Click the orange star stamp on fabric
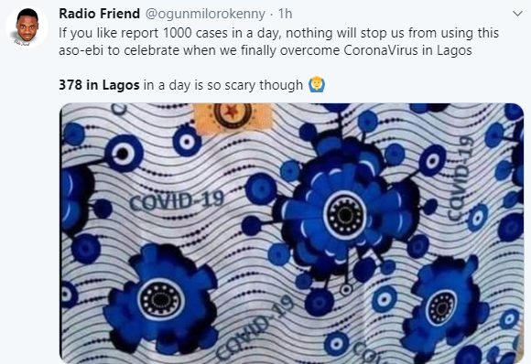This screenshot has height=364, width=531. pos(233,117)
